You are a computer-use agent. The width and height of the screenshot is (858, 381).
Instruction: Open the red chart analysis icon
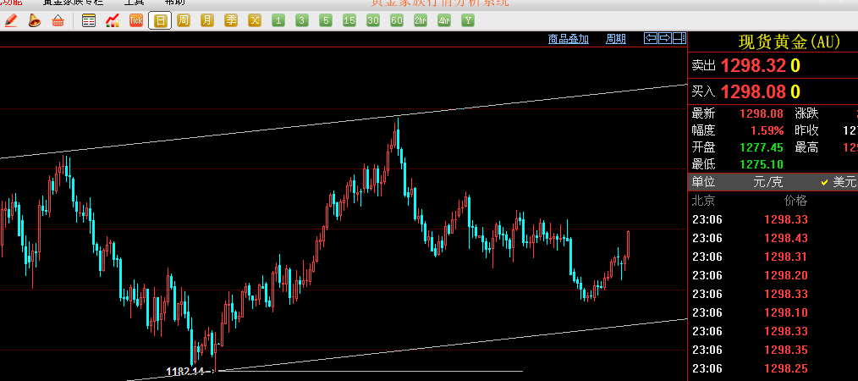[x=113, y=21]
